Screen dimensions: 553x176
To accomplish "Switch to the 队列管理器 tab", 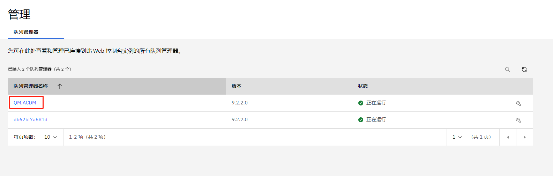I will 26,32.
